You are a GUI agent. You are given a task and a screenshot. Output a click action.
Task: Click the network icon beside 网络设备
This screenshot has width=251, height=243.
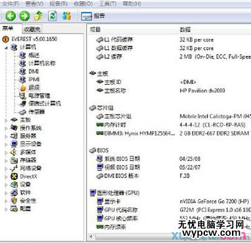[14, 168]
